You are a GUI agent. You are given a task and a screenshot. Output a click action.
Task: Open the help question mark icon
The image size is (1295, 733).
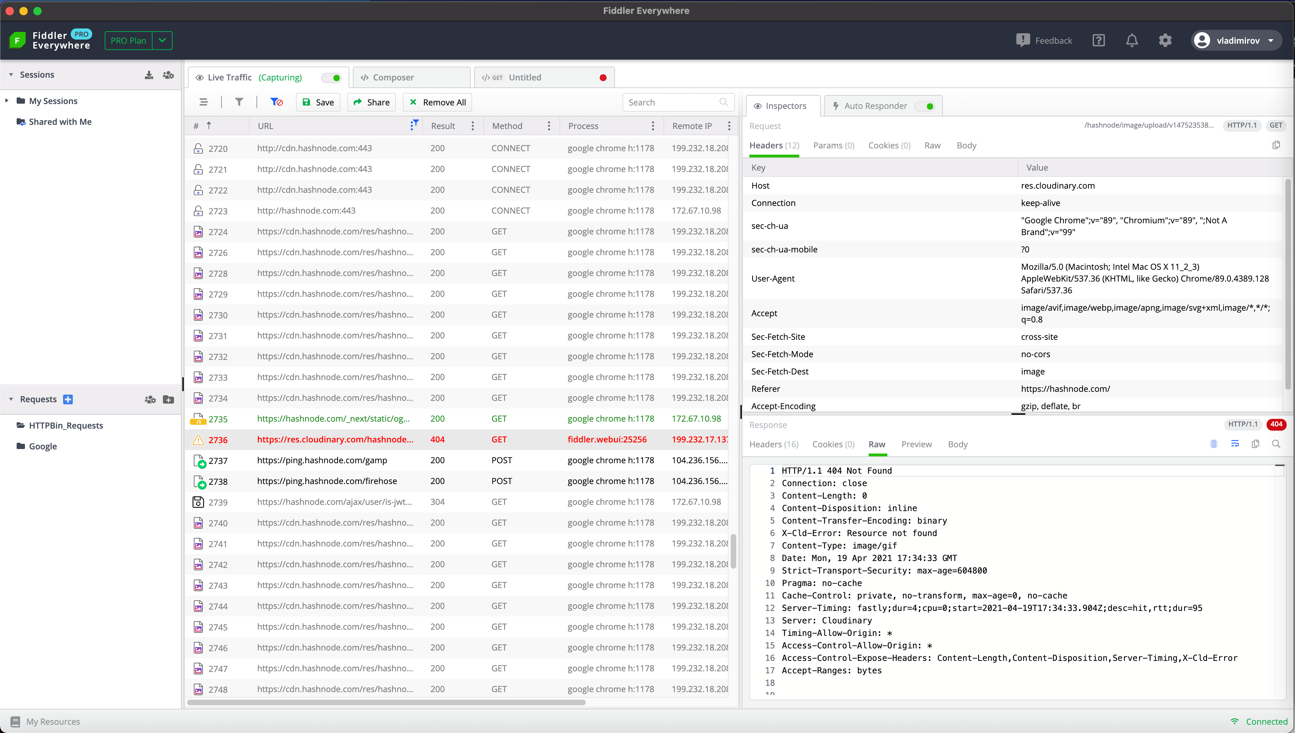click(x=1099, y=40)
